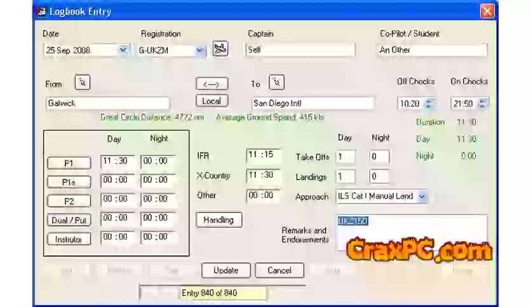Click the Local button
The width and height of the screenshot is (531, 307).
pos(212,101)
